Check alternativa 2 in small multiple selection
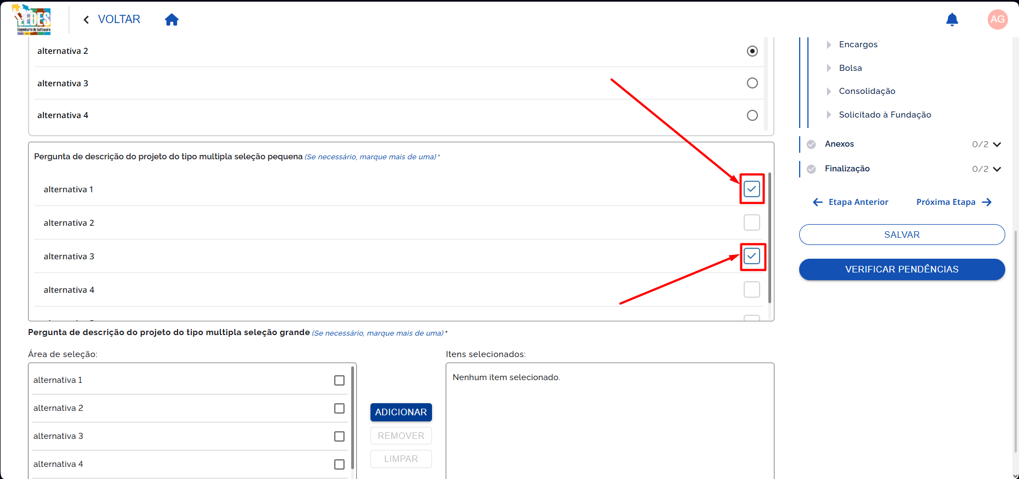Image resolution: width=1019 pixels, height=479 pixels. click(x=752, y=222)
